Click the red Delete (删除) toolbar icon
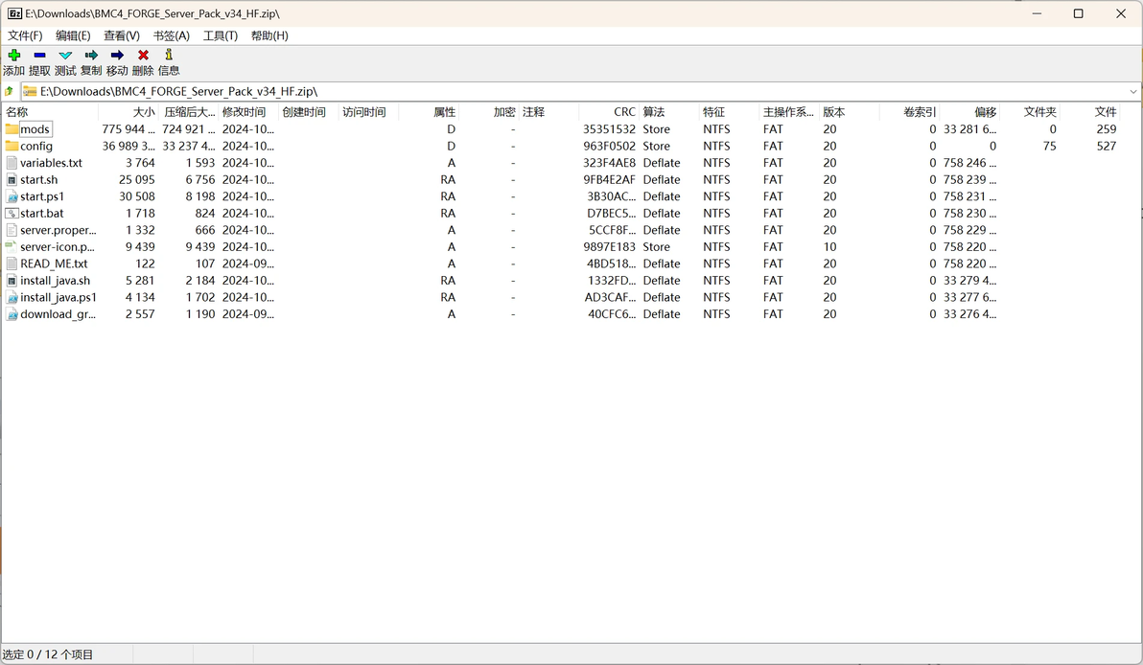Viewport: 1143px width, 665px height. (143, 56)
